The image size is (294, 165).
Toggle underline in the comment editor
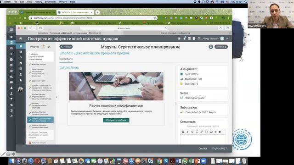192,132
